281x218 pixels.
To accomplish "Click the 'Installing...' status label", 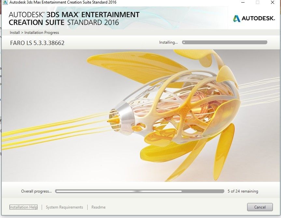I will [x=168, y=42].
